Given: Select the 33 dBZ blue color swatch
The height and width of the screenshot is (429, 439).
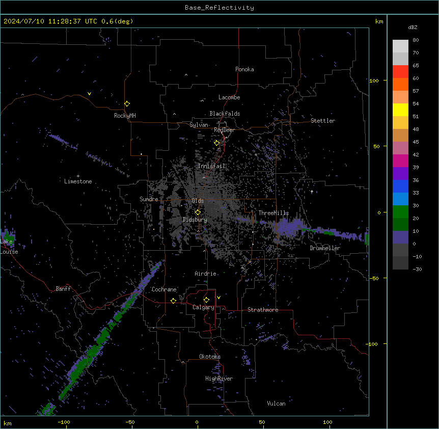Looking at the screenshot, I should coord(400,186).
